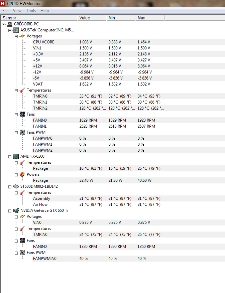
Task: Open the Tools menu
Action: [31, 11]
